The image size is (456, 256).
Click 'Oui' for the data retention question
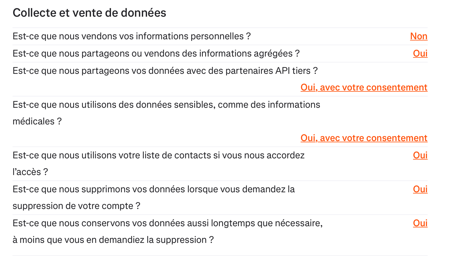point(420,223)
